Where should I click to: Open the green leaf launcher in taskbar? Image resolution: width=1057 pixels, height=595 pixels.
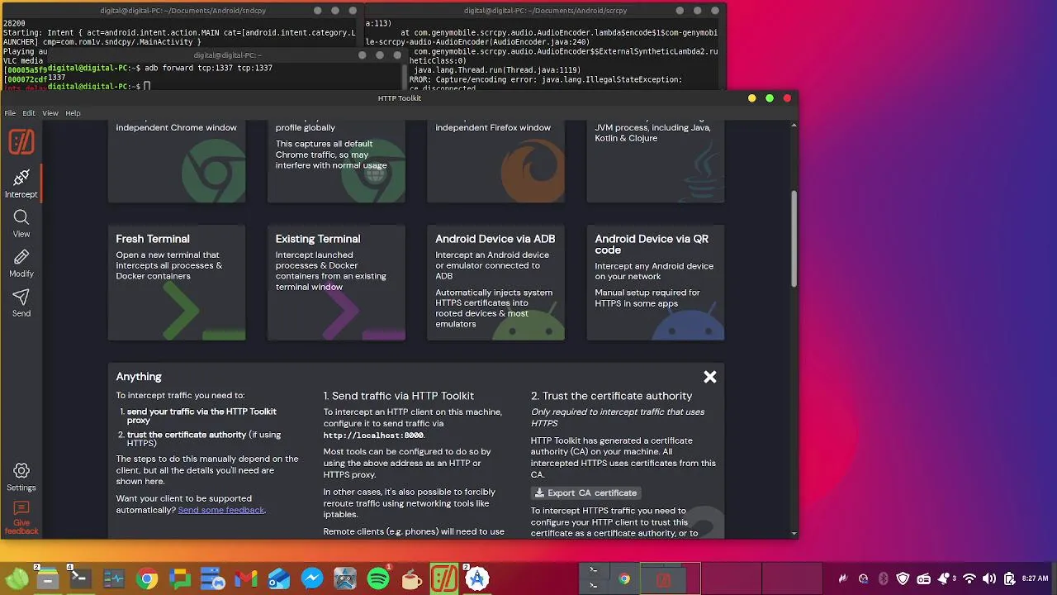click(x=17, y=579)
